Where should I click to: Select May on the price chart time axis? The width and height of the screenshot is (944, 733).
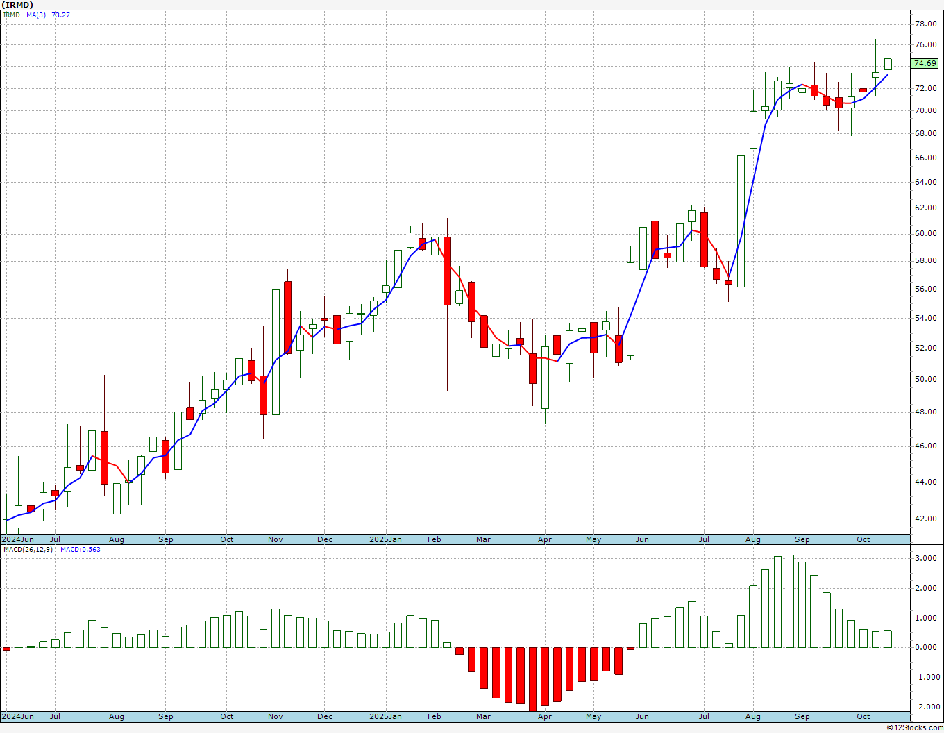tap(593, 539)
